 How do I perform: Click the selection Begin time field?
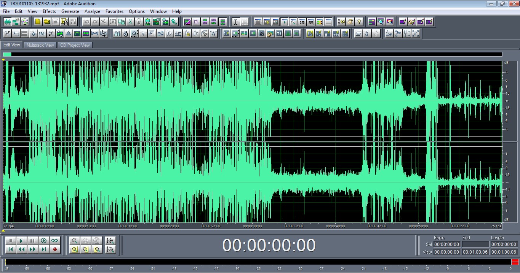446,244
